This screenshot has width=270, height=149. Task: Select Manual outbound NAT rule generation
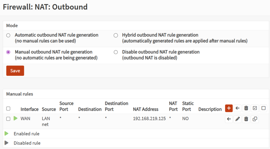click(x=8, y=52)
